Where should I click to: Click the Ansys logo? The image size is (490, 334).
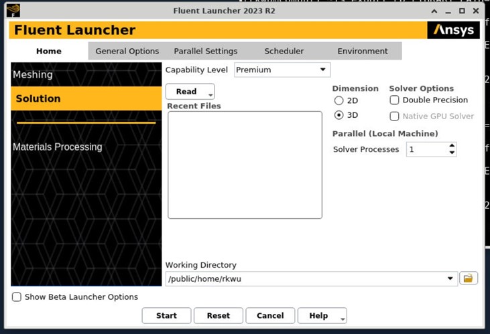(453, 30)
